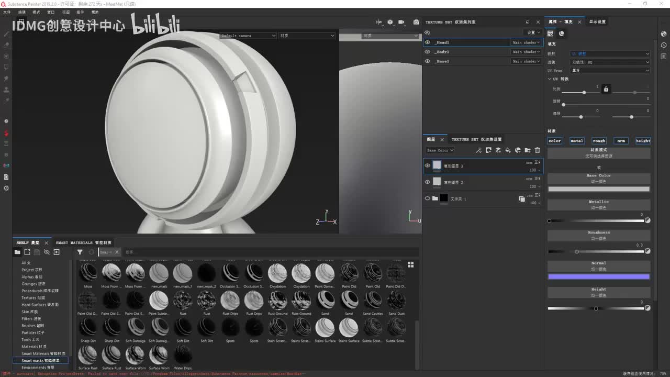Viewport: 670px width, 377px height.
Task: Open the Default camera dropdown
Action: [x=248, y=36]
